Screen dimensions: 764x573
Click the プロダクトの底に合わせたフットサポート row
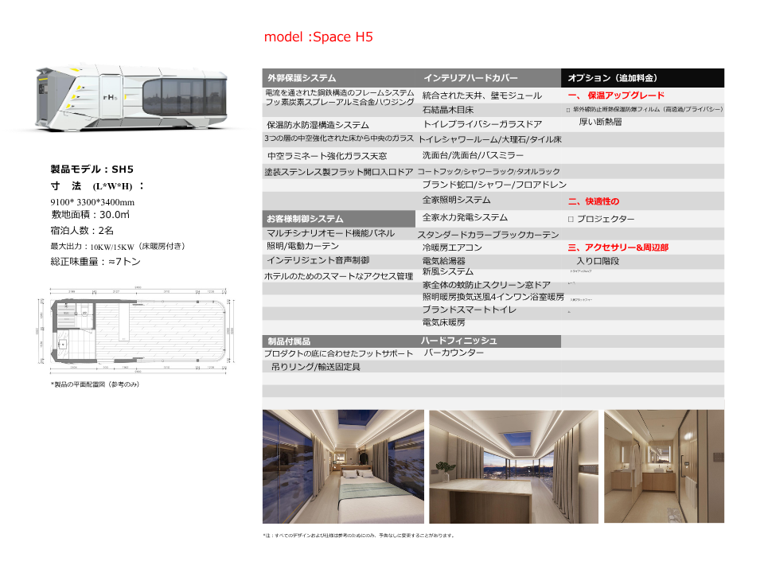(339, 353)
